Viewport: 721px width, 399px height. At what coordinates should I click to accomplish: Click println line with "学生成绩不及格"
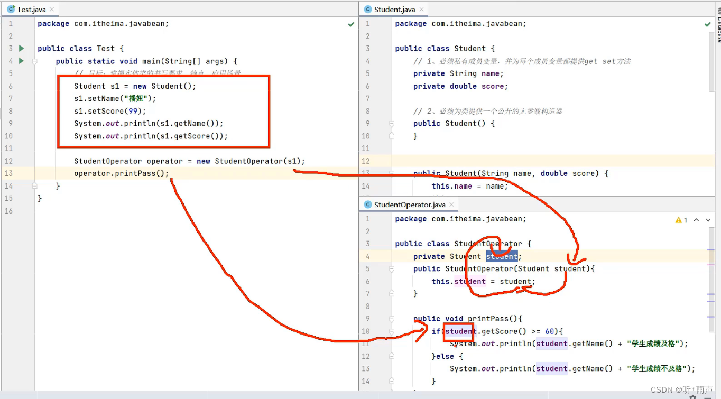[572, 369]
